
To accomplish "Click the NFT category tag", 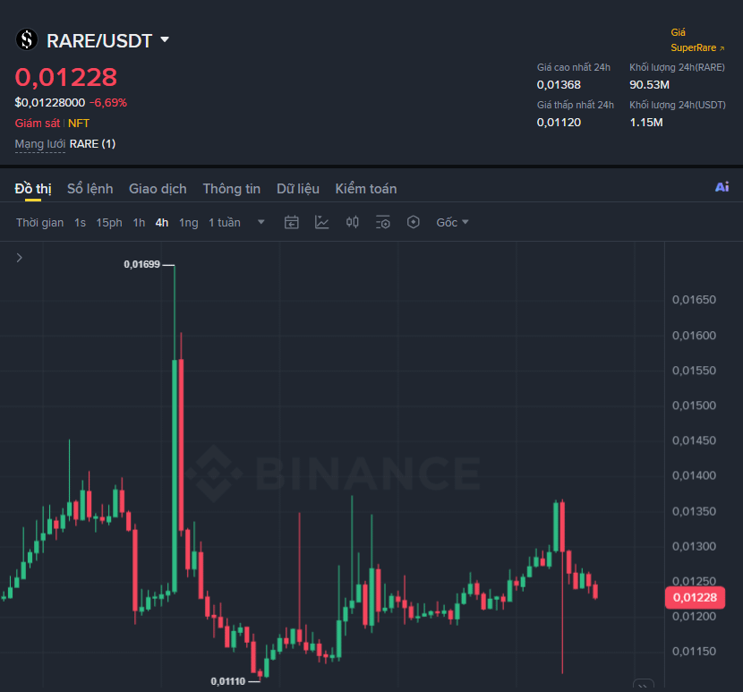I will 79,124.
